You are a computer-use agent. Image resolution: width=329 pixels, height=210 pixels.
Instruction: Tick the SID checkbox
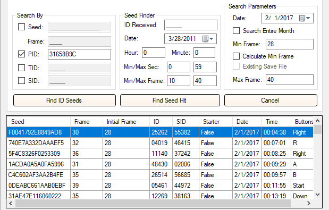tap(22, 81)
